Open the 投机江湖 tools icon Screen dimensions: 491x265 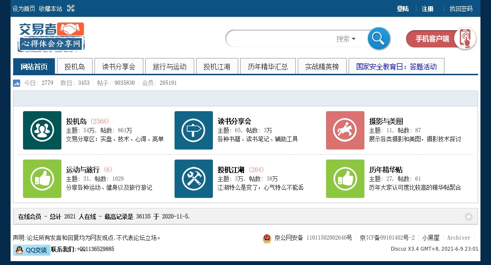coord(193,179)
